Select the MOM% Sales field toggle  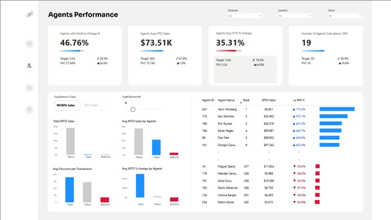point(67,105)
